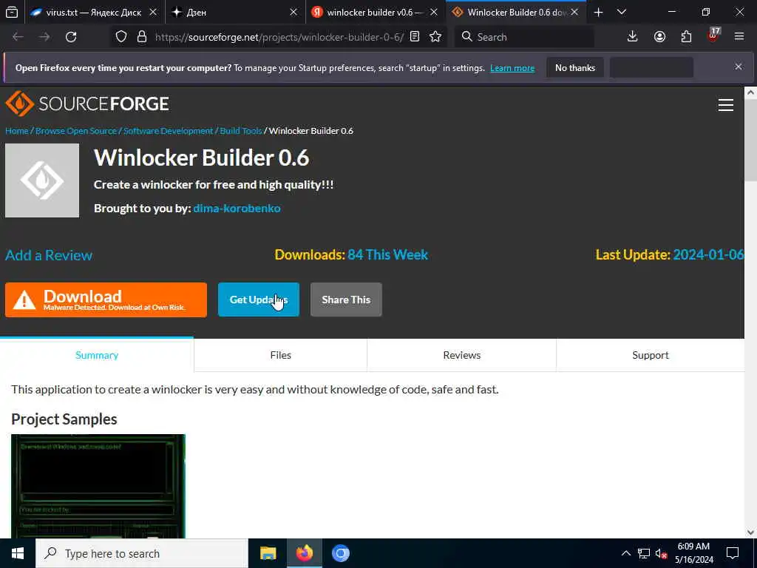Reload the current page

pyautogui.click(x=71, y=37)
